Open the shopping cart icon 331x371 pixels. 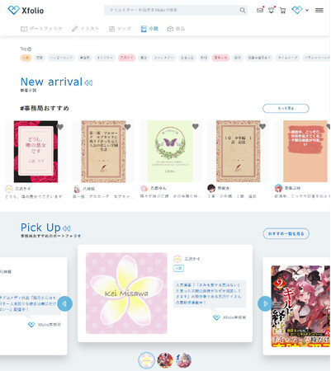click(282, 11)
